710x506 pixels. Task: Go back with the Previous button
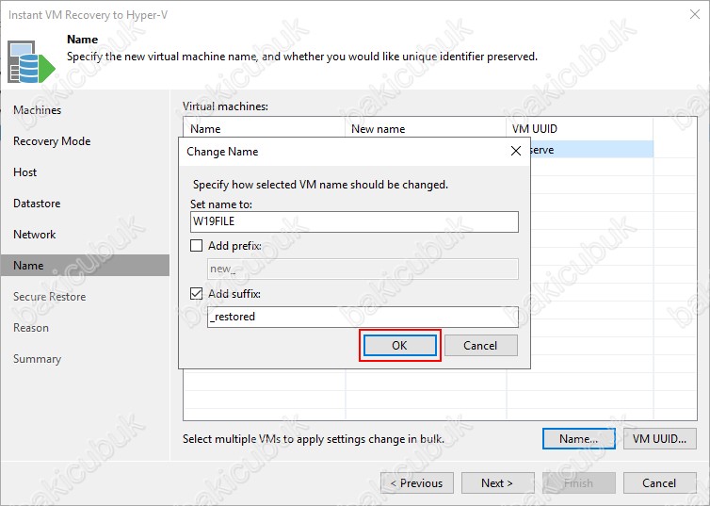point(416,483)
